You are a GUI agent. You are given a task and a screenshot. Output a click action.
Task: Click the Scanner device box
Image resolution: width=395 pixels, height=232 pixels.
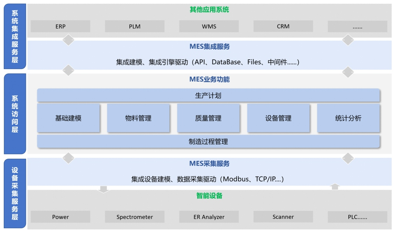(283, 217)
